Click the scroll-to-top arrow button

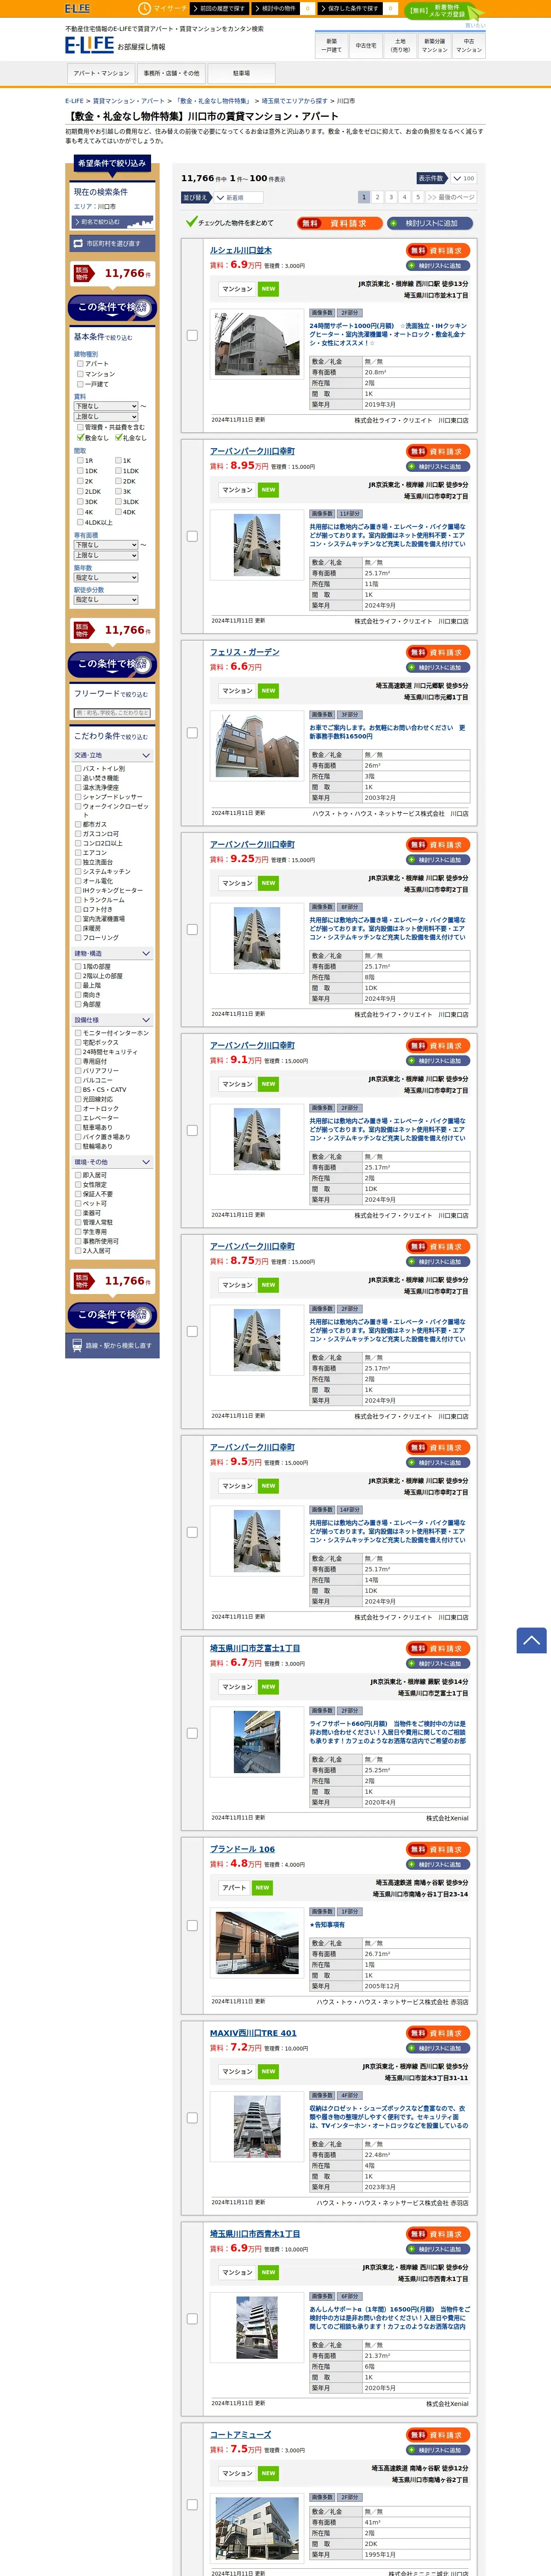click(x=531, y=1640)
